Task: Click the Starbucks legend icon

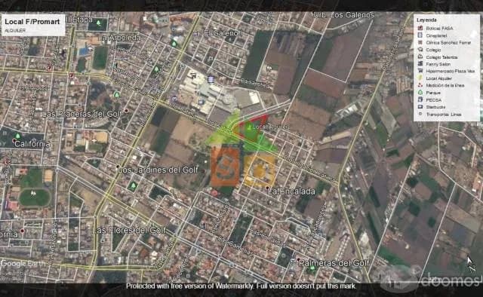Action: [420, 107]
